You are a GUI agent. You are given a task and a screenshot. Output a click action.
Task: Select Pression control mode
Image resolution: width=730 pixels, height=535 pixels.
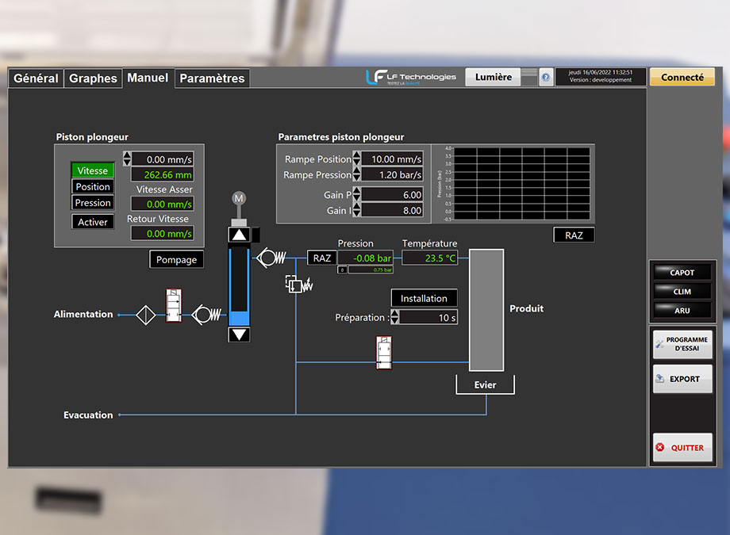93,203
